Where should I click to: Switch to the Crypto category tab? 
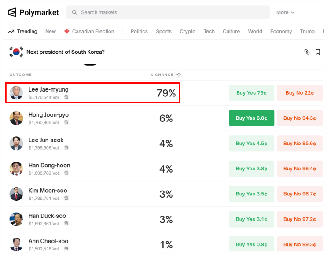(187, 32)
